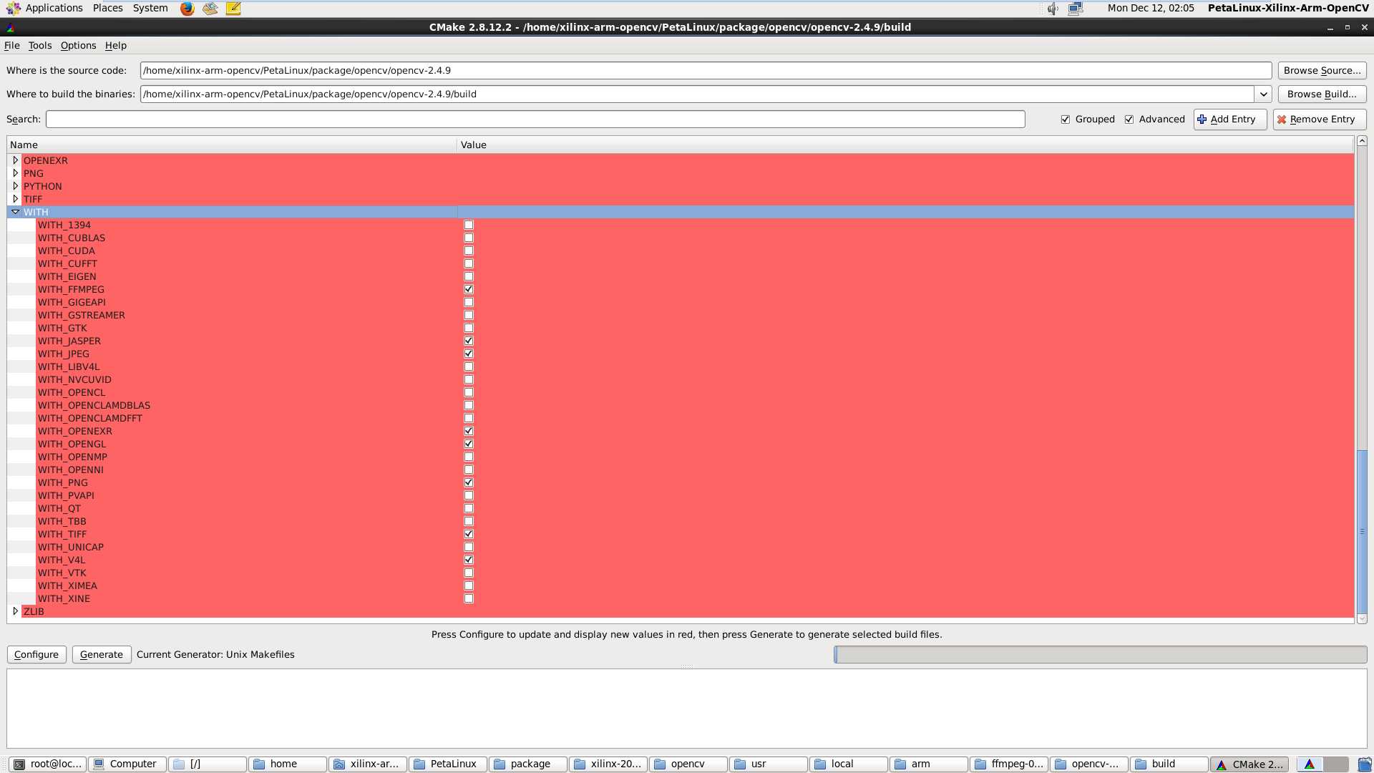Open the Places menu
This screenshot has height=773, width=1374.
click(107, 8)
